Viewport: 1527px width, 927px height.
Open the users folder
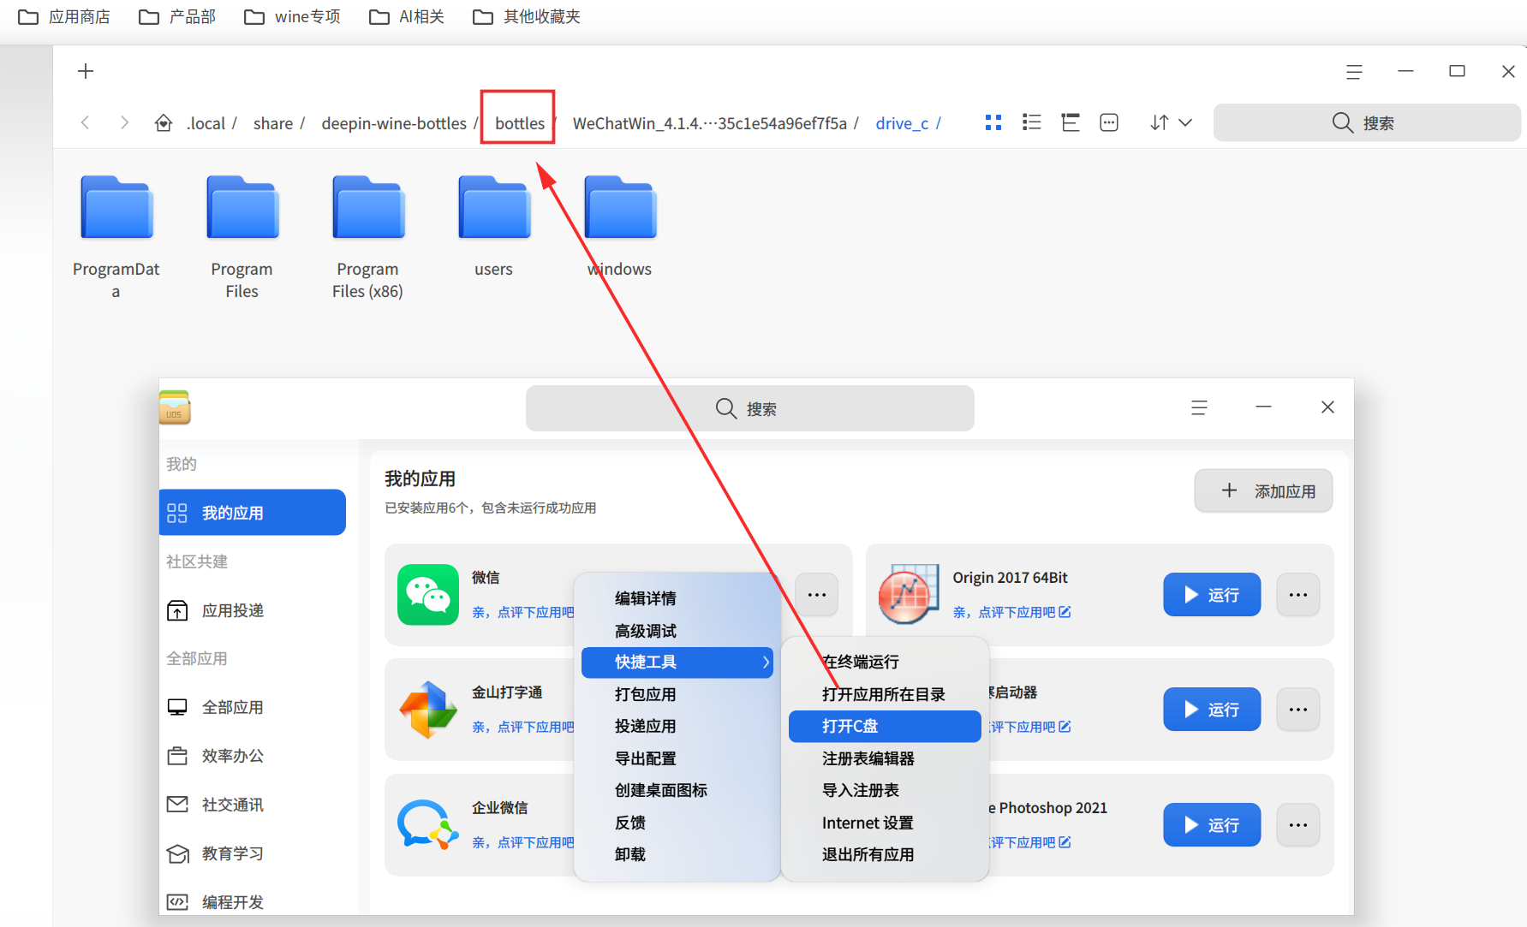[494, 208]
